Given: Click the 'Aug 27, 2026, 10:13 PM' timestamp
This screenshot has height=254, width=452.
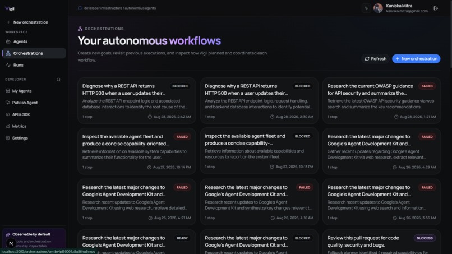Looking at the screenshot, I should [294, 167].
